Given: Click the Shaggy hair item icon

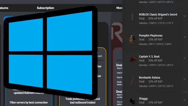Looking at the screenshot, I should 132,101.
